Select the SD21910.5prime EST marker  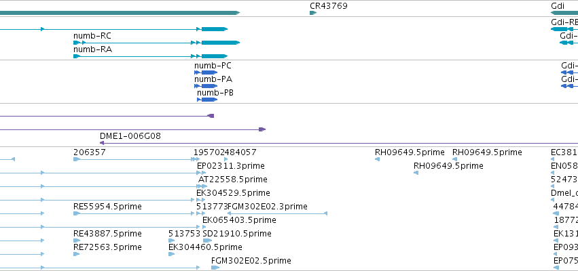[208, 241]
